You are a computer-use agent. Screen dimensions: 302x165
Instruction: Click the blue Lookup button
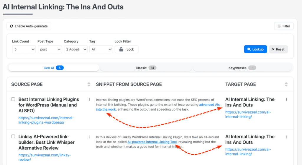coord(255,49)
